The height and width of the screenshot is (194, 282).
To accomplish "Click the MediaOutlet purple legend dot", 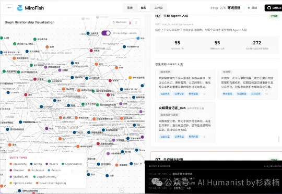I will [x=11, y=177].
